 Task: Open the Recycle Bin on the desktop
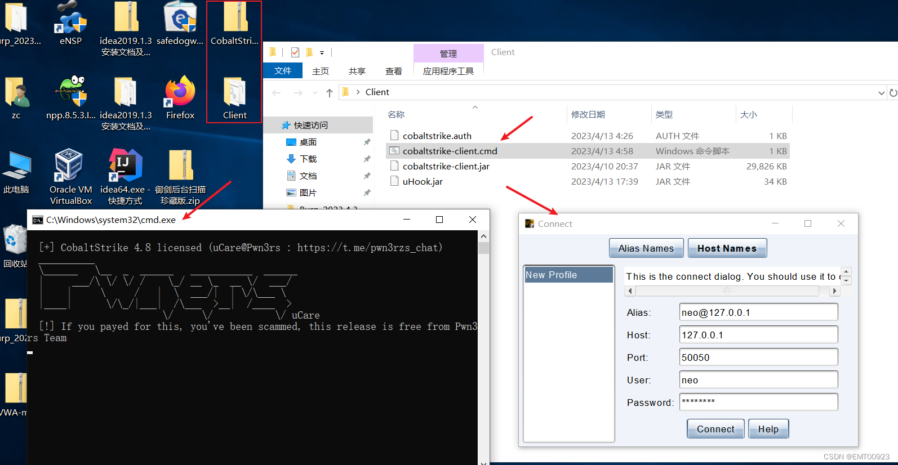(15, 247)
